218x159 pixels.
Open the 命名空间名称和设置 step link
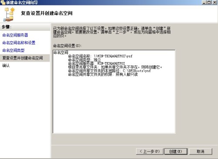coord(19,43)
